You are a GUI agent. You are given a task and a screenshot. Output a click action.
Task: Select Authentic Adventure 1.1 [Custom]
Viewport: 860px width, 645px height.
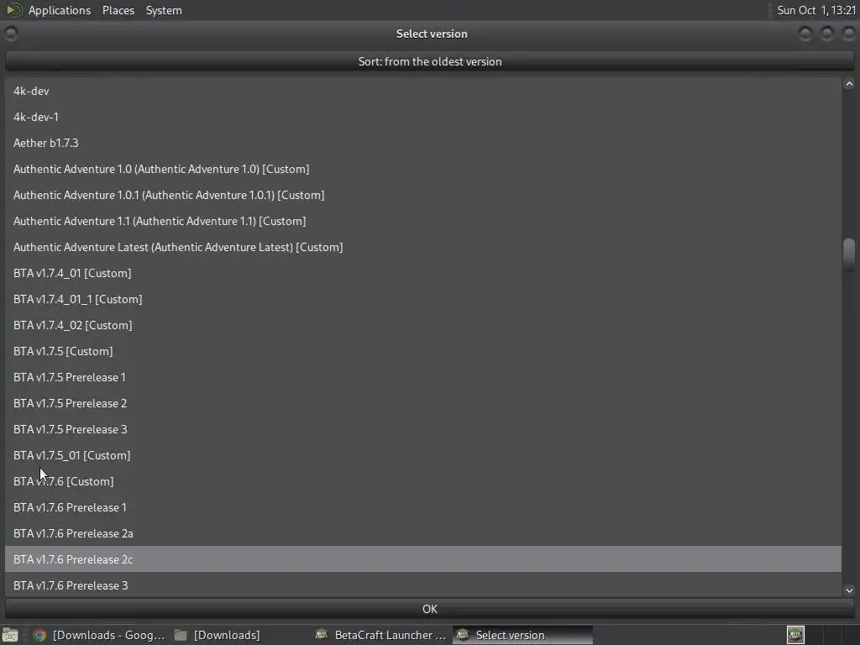[x=423, y=221]
